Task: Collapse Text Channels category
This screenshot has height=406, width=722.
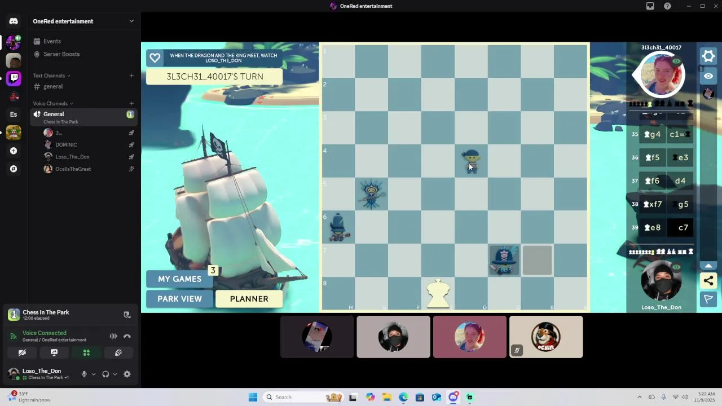Action: [51, 76]
